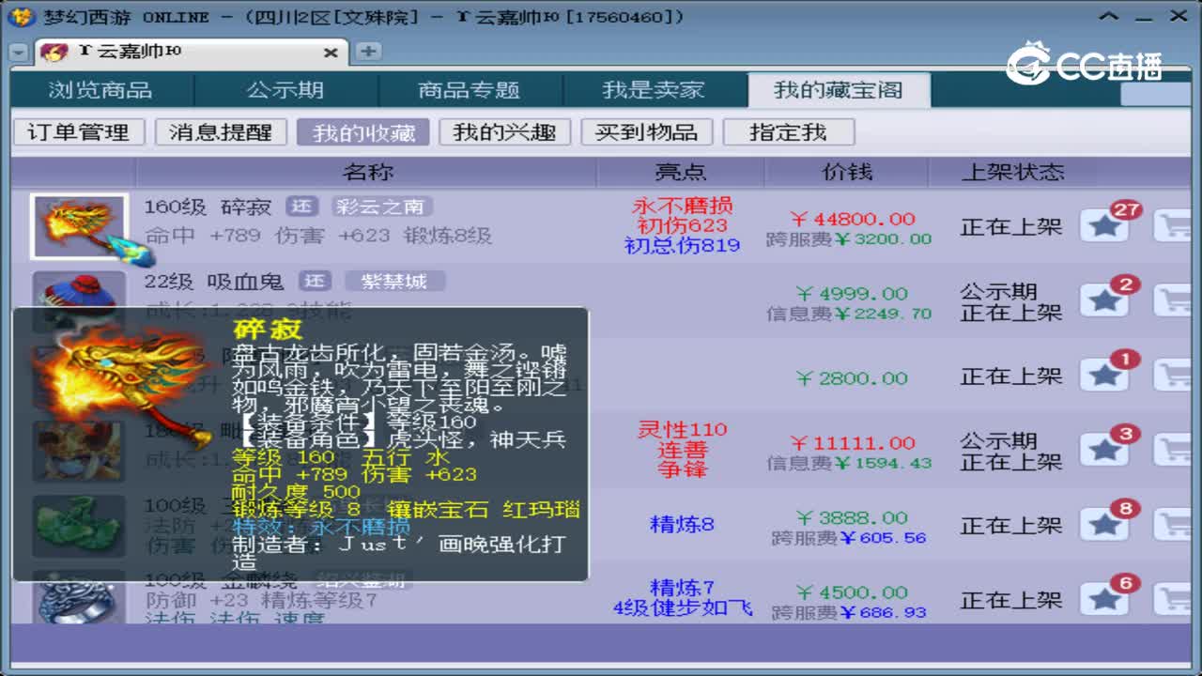The width and height of the screenshot is (1202, 676).
Task: Click the item name 22级 吸血鬼
Action: (214, 281)
